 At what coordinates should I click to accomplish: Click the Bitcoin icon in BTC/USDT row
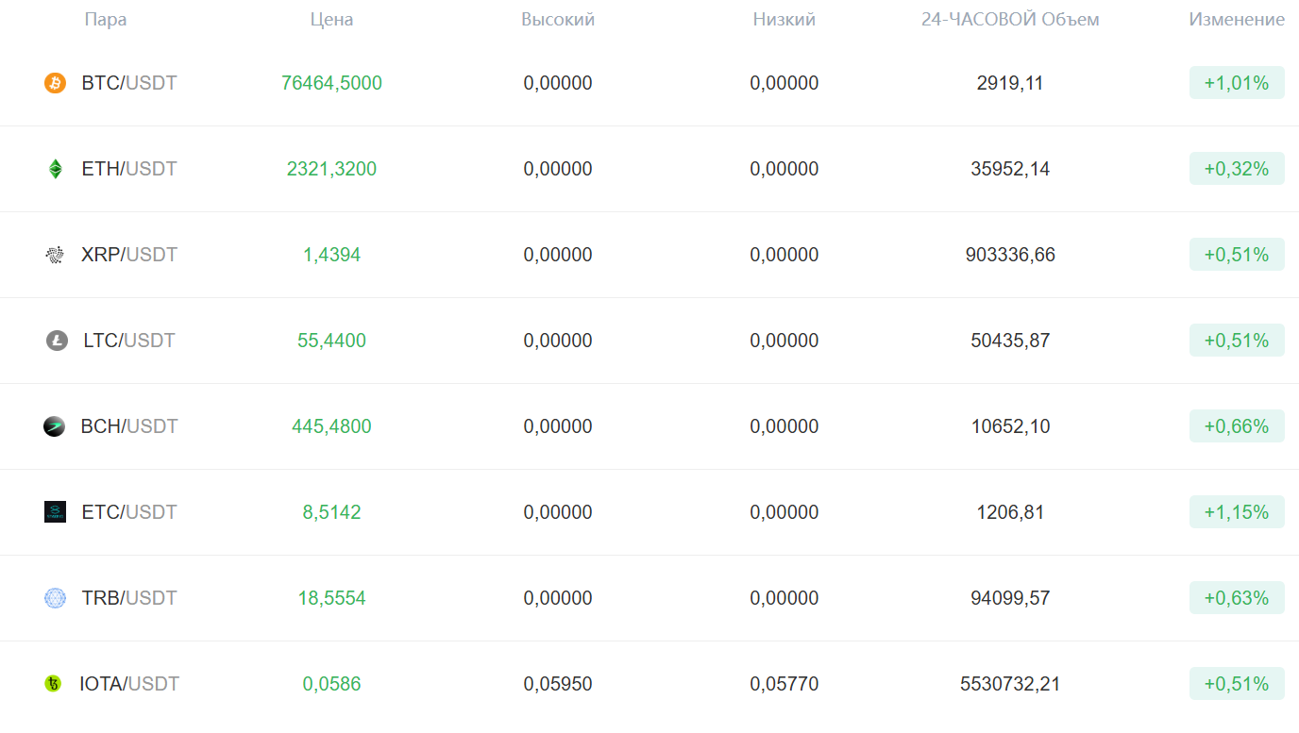coord(56,83)
